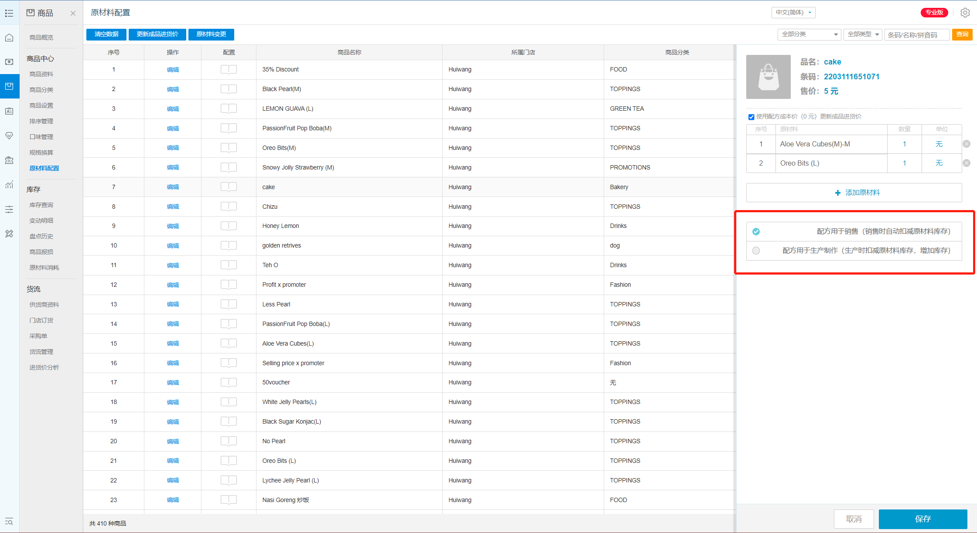Select 配方用于生产制作 radio option
This screenshot has width=977, height=533.
click(756, 251)
